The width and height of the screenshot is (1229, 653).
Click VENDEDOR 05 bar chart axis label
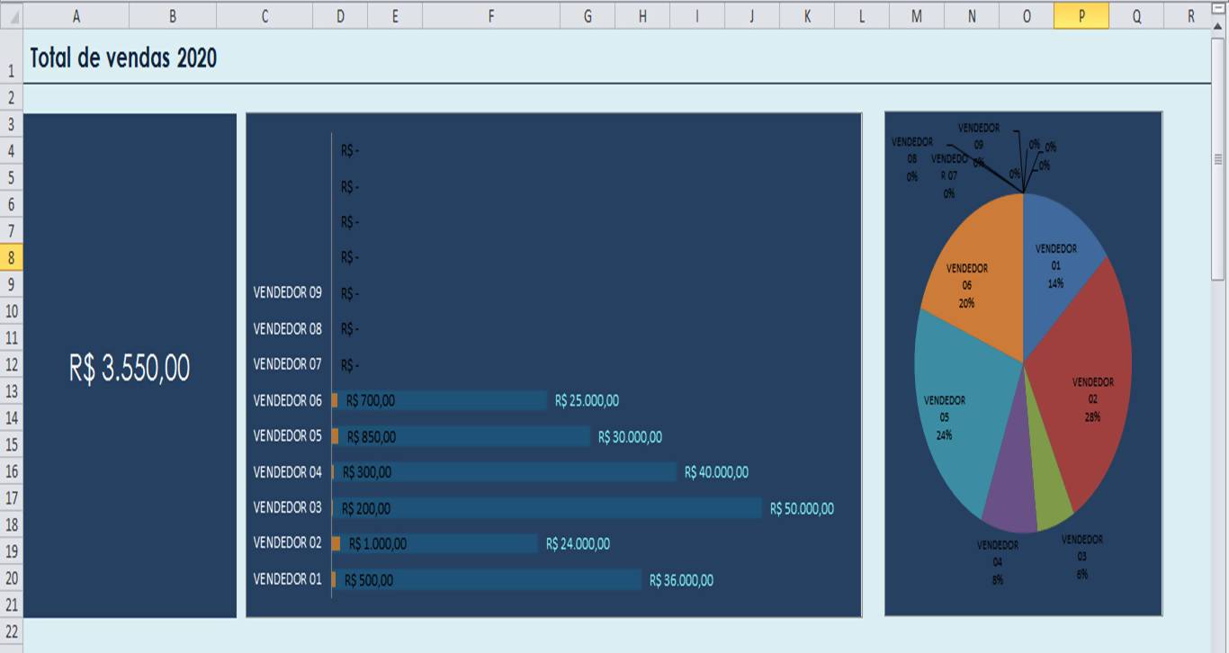pyautogui.click(x=287, y=435)
